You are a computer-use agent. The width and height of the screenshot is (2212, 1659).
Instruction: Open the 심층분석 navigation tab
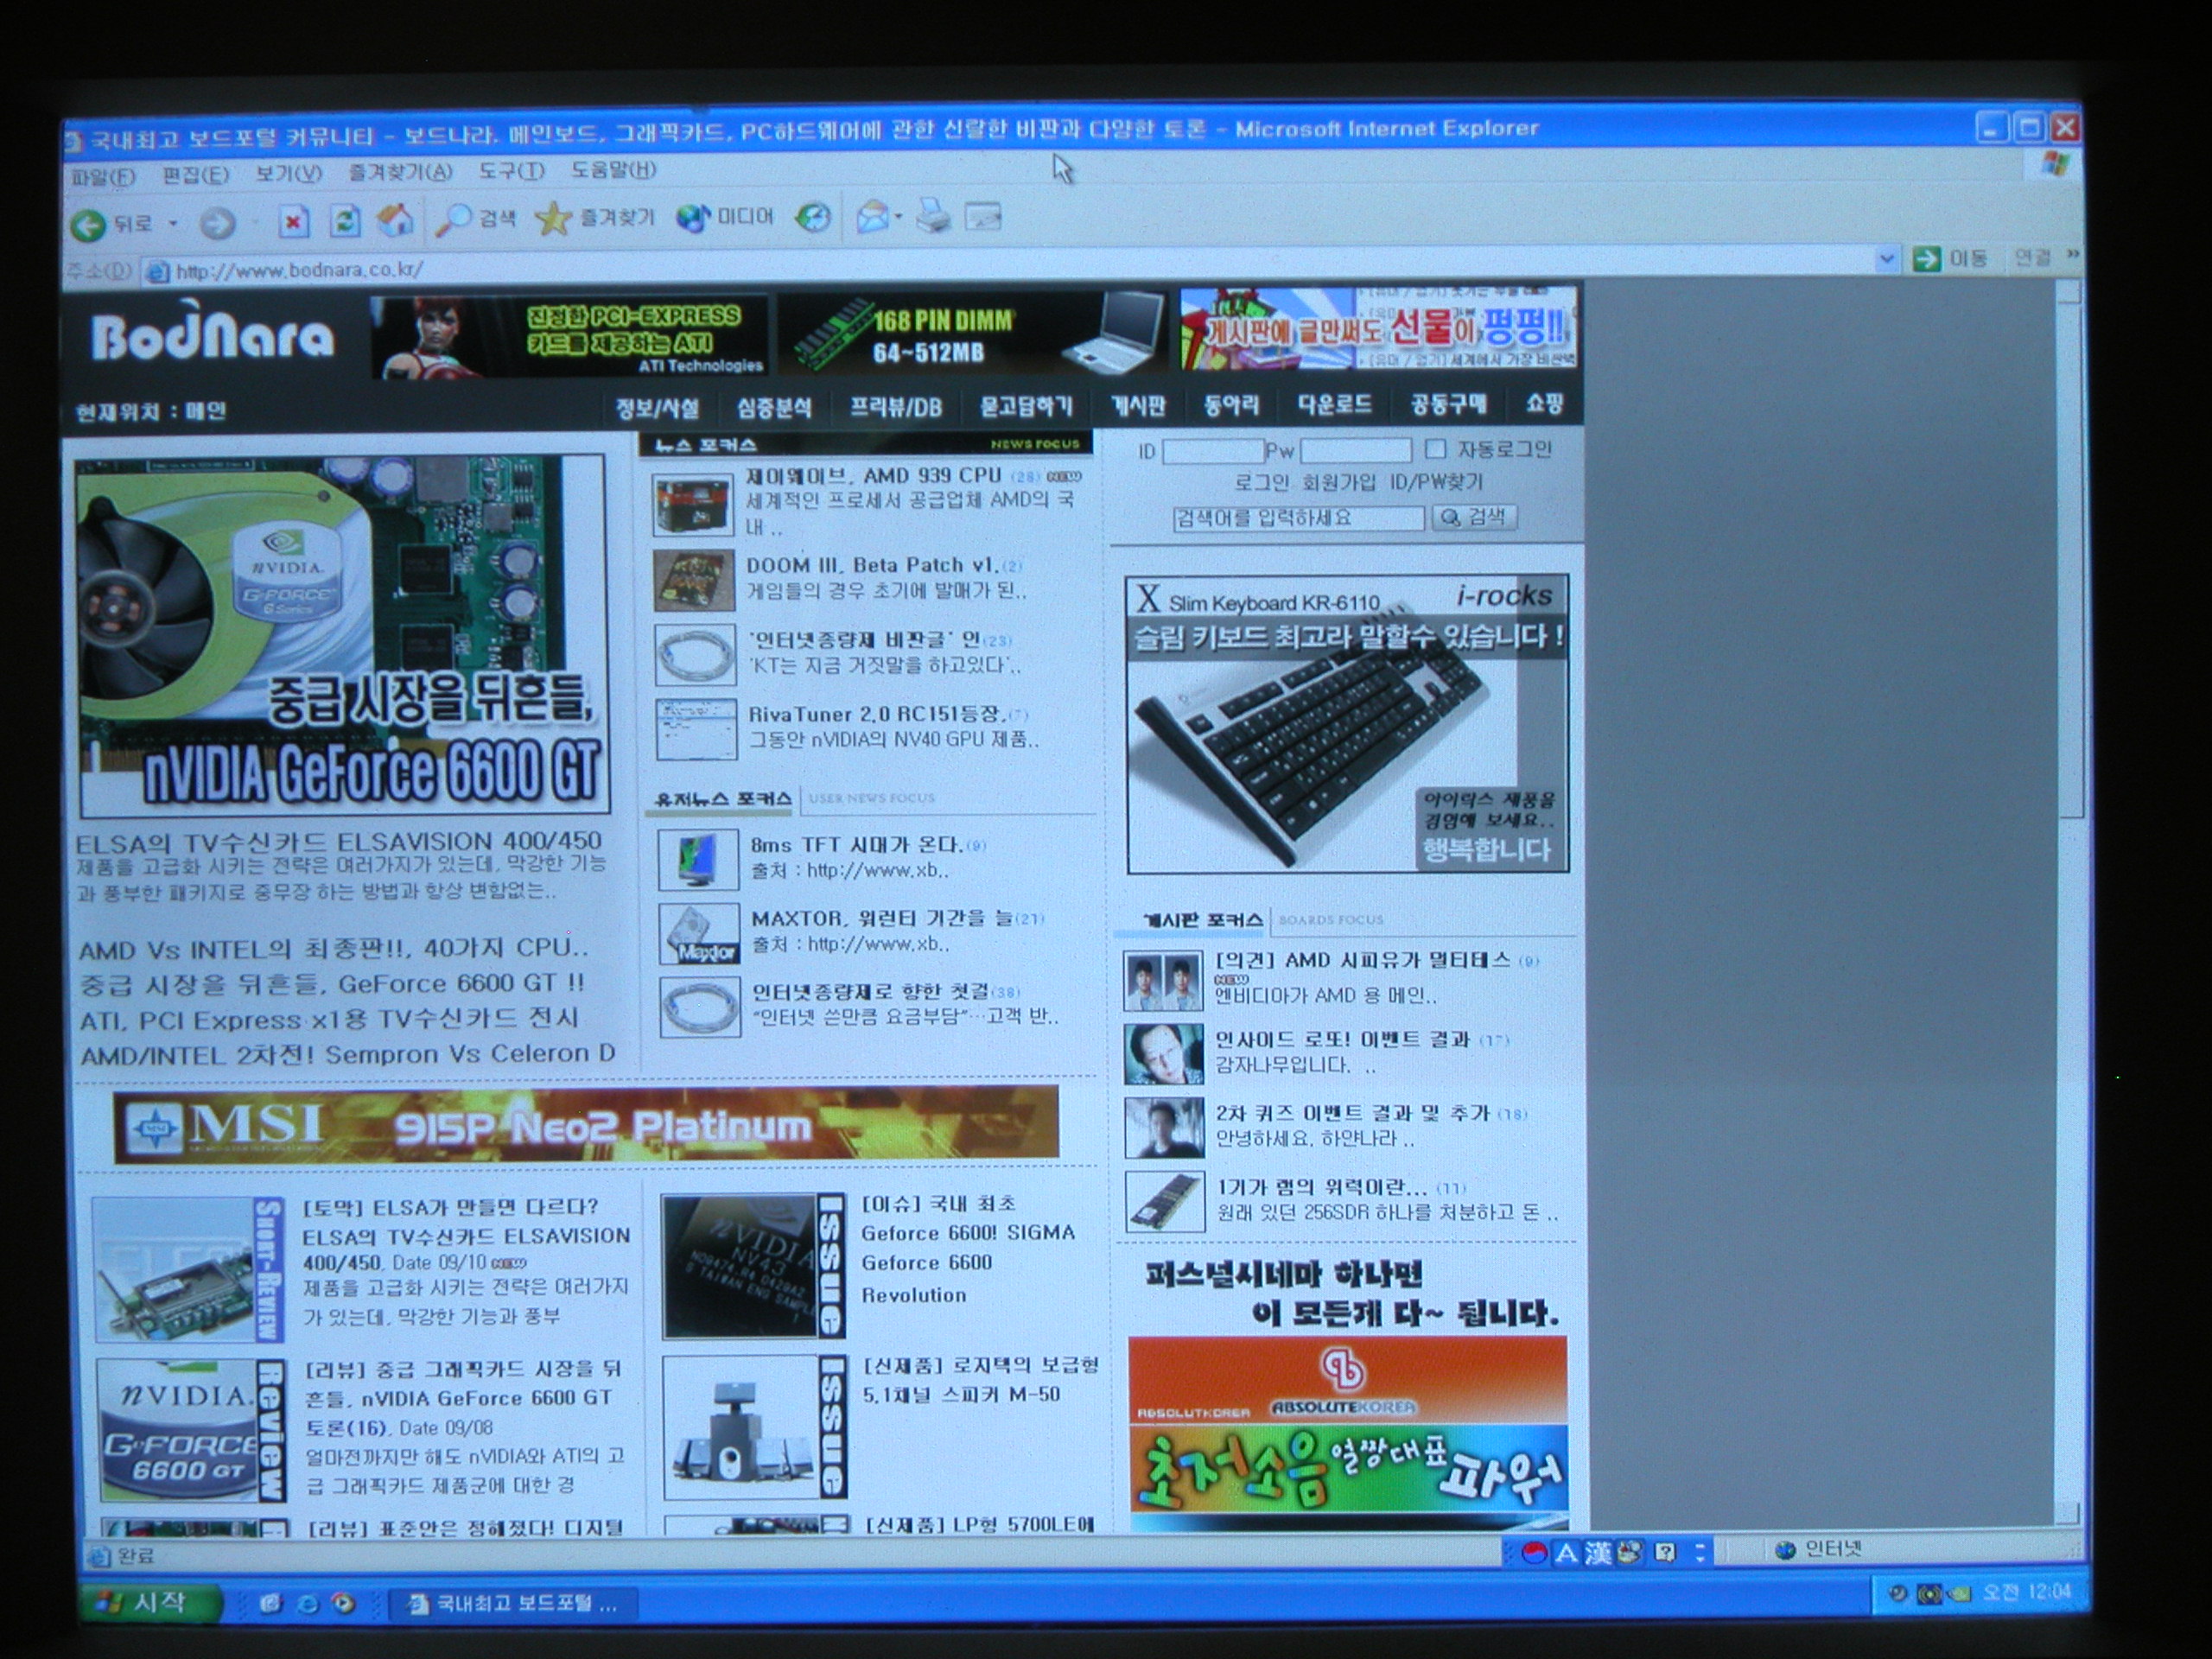(774, 408)
